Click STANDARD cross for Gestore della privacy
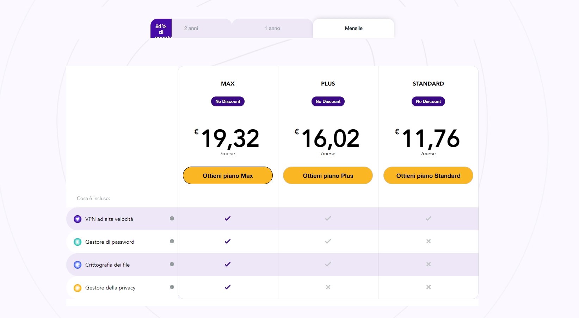Screen dimensions: 579x318 click(x=429, y=287)
